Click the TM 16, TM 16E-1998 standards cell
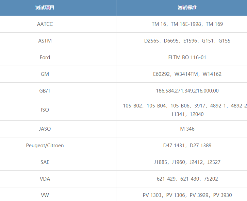 tap(187, 24)
